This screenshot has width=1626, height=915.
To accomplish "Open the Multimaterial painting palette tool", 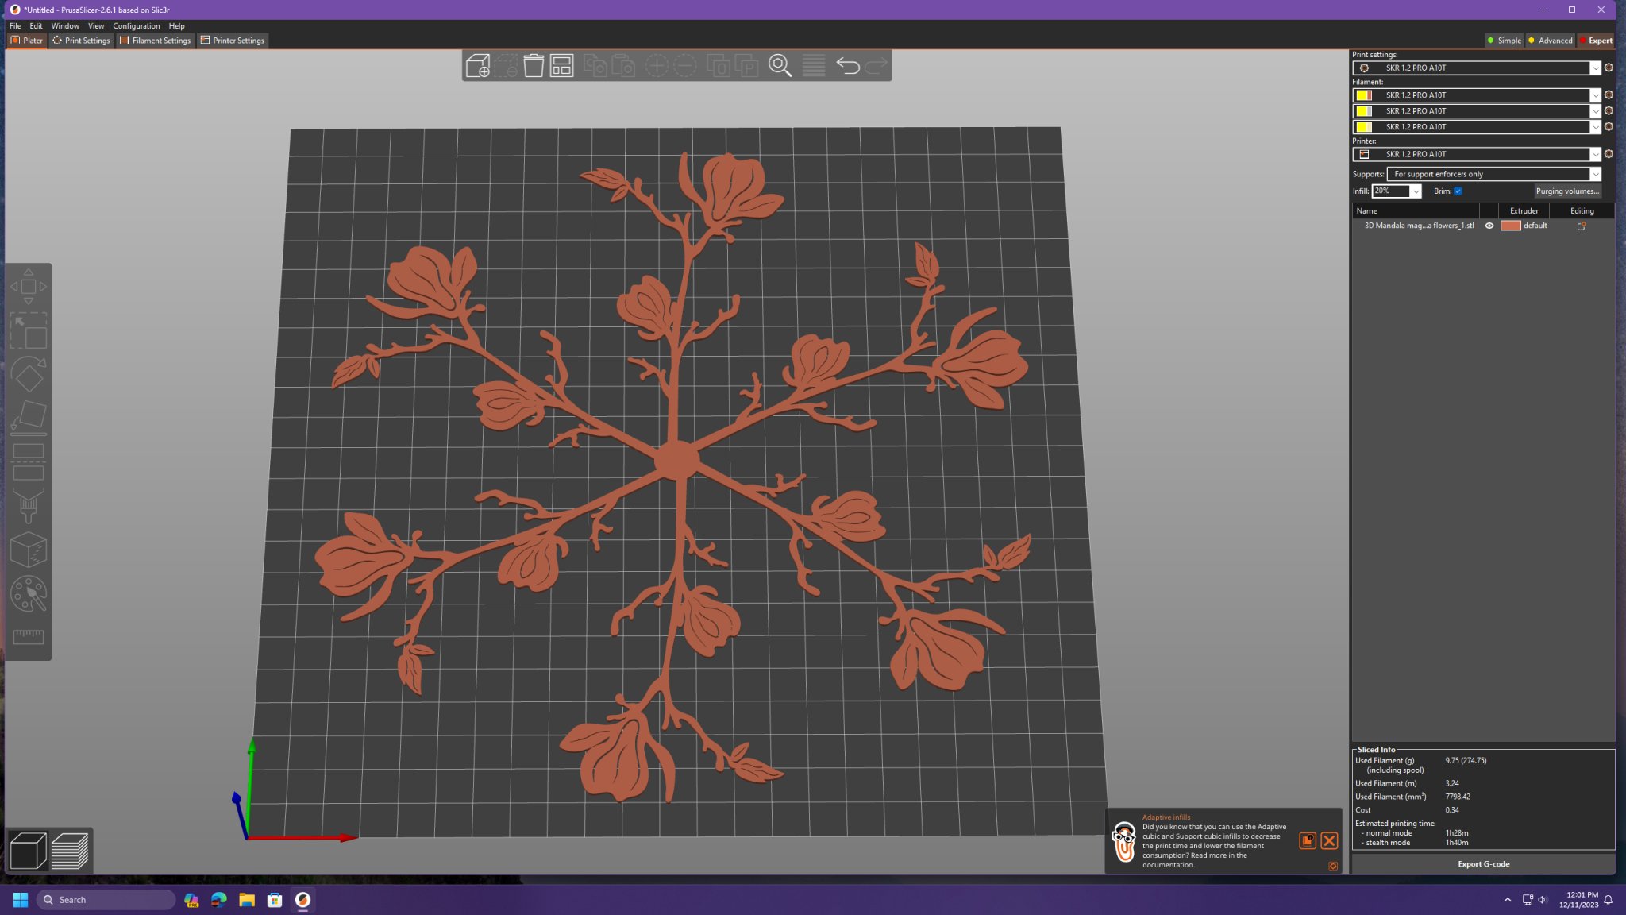I will 29,593.
